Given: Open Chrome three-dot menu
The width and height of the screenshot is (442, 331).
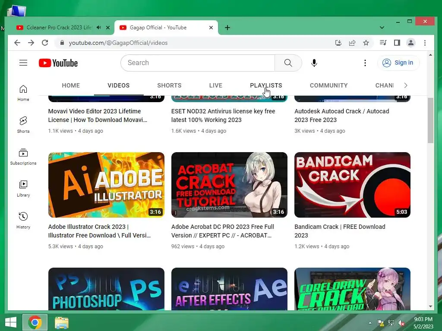Looking at the screenshot, I should click(x=425, y=43).
